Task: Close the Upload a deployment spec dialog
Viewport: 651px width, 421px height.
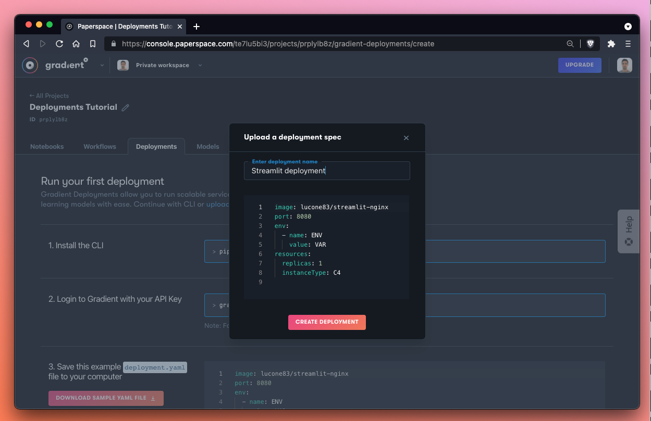Action: 406,138
